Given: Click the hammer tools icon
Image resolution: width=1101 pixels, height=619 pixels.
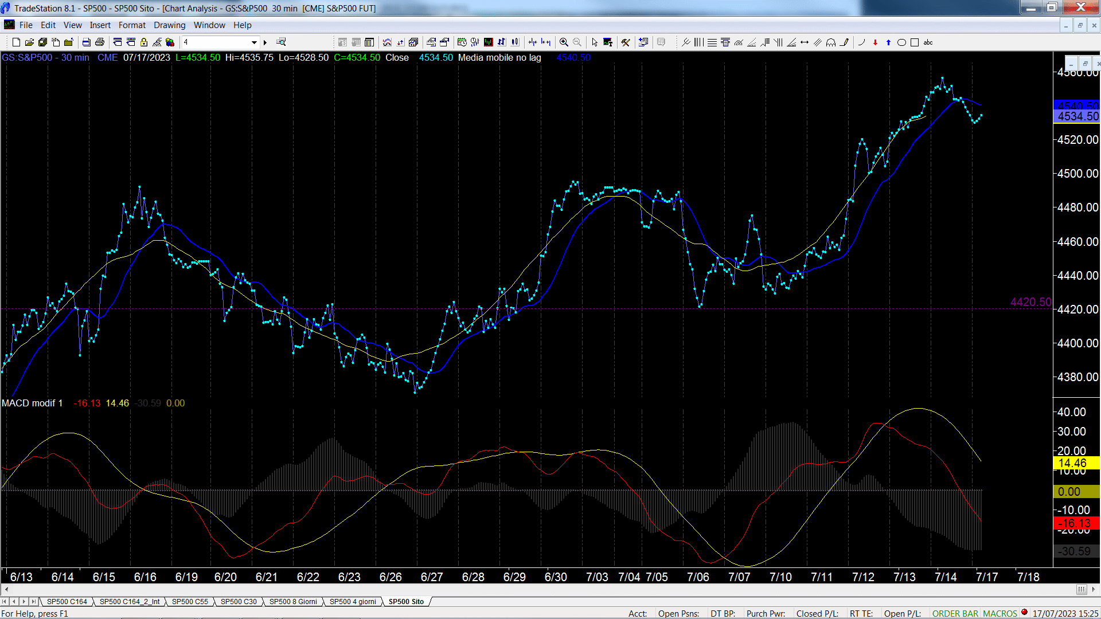Looking at the screenshot, I should coord(626,42).
